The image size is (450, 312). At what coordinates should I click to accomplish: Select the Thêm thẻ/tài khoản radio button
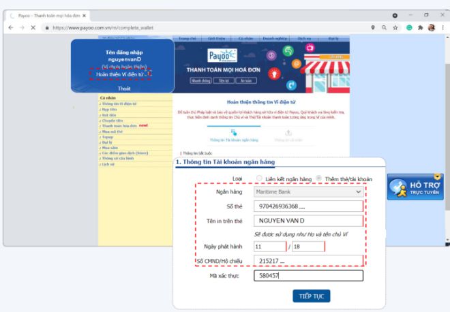click(318, 178)
